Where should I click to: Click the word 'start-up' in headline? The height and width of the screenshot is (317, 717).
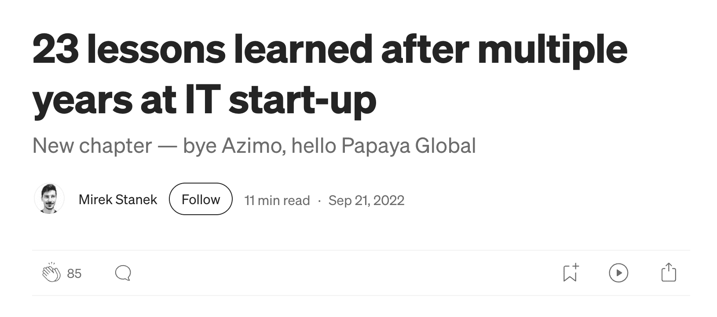[x=303, y=99]
